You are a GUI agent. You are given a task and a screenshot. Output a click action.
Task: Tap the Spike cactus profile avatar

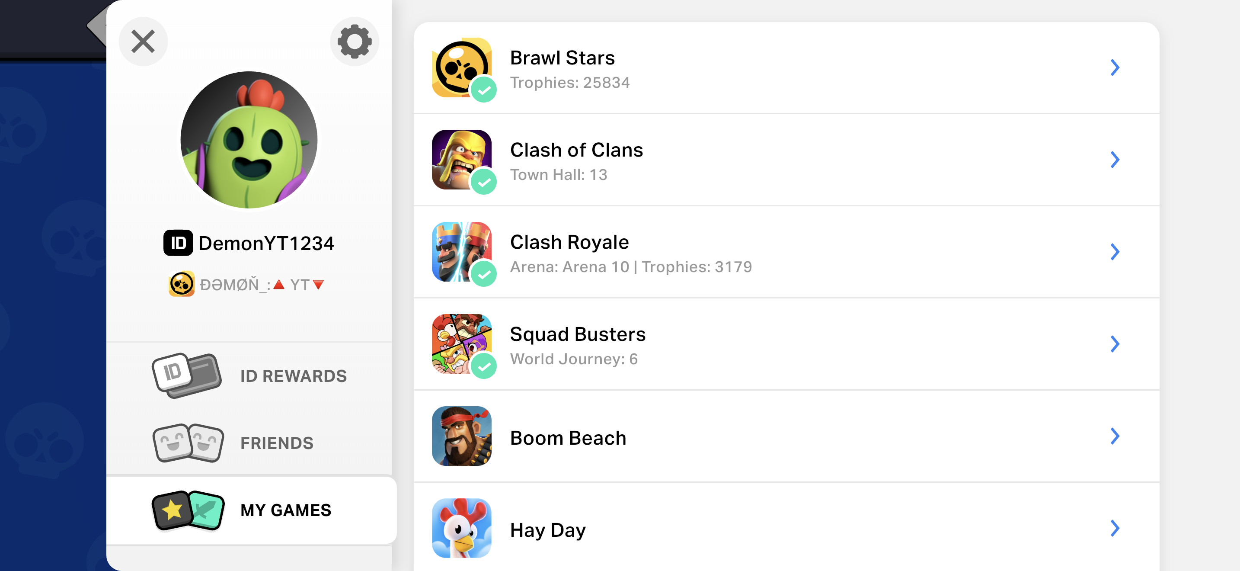pyautogui.click(x=249, y=140)
